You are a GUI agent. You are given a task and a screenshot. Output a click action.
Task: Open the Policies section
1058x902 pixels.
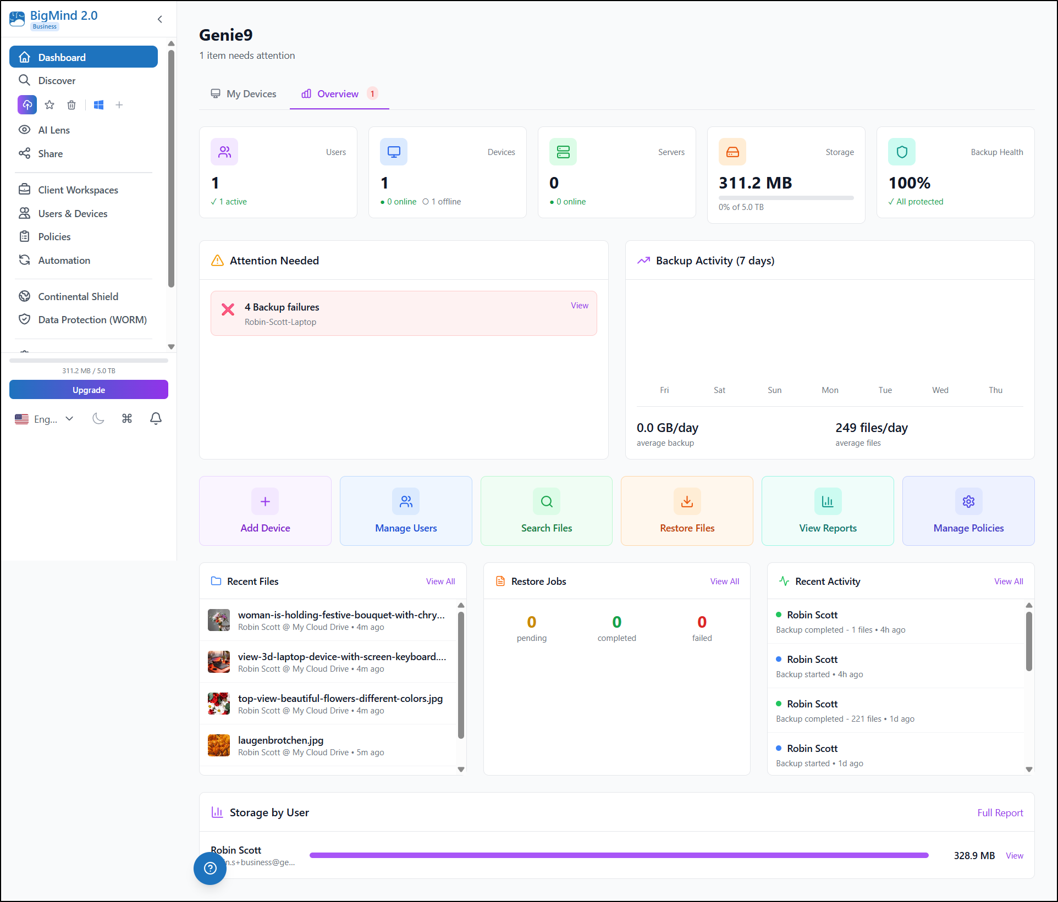pyautogui.click(x=53, y=236)
